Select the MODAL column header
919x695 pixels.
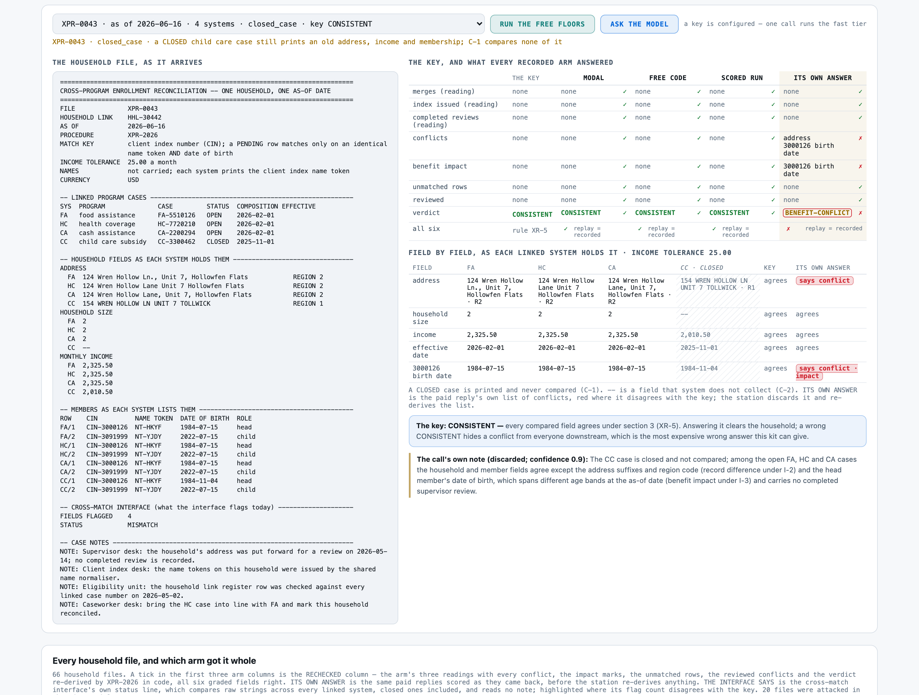(x=593, y=78)
